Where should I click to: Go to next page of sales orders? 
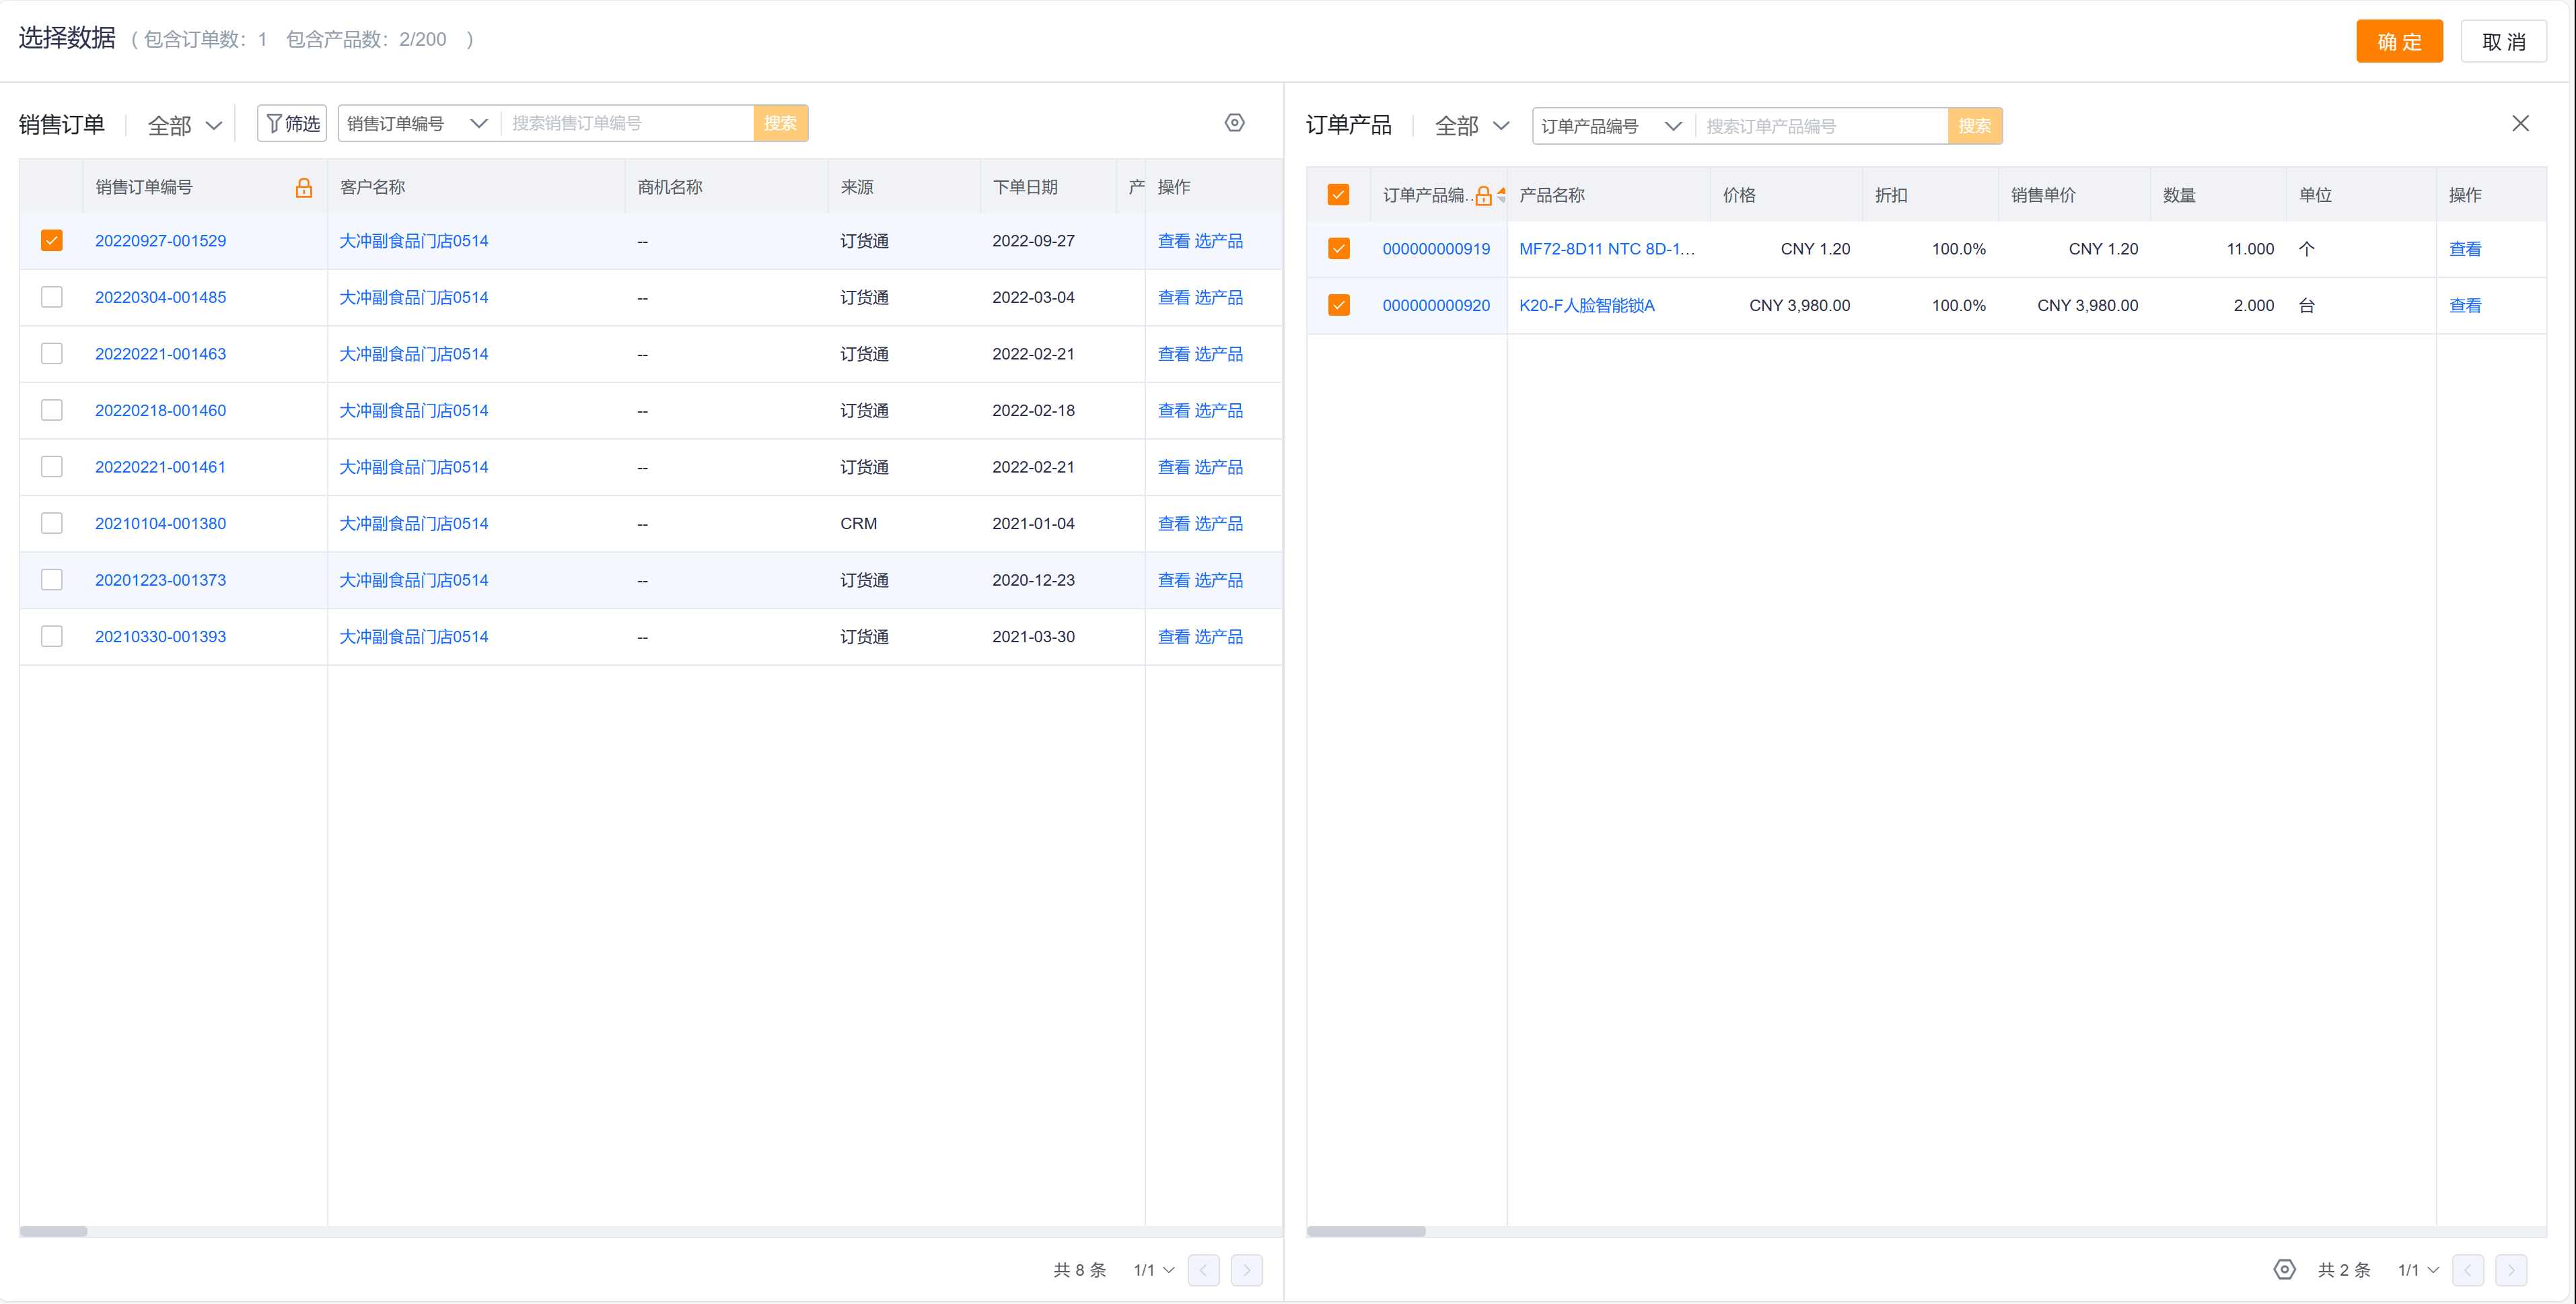(x=1246, y=1269)
